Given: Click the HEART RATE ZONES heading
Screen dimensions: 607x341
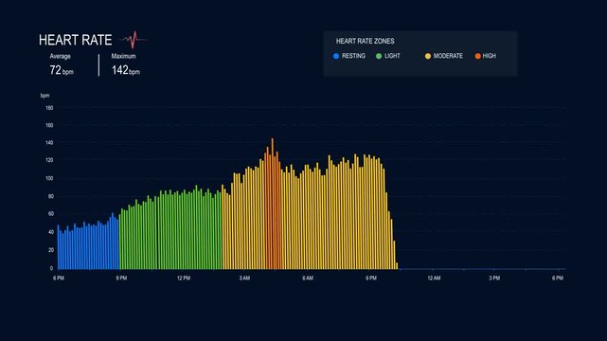Looking at the screenshot, I should (365, 41).
